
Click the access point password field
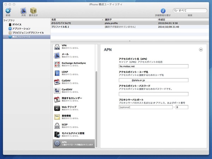point(153,94)
